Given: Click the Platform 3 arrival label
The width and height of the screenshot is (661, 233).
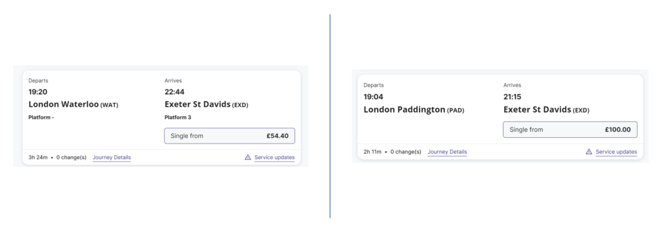Looking at the screenshot, I should [178, 117].
